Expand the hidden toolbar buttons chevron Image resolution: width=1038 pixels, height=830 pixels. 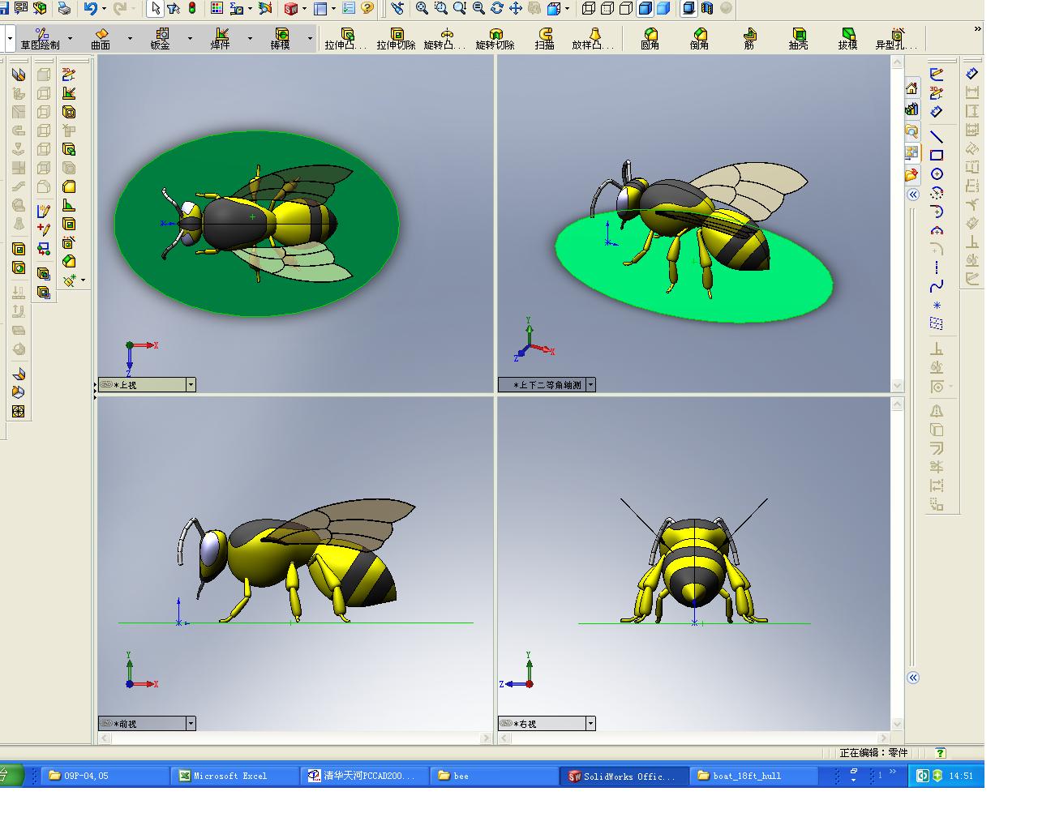pyautogui.click(x=977, y=29)
